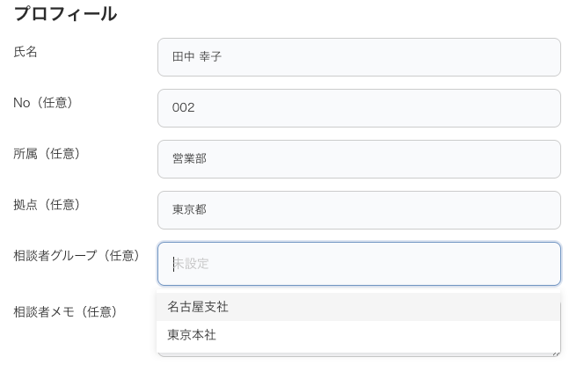Focus the 拠点（任意）input field

pyautogui.click(x=359, y=210)
